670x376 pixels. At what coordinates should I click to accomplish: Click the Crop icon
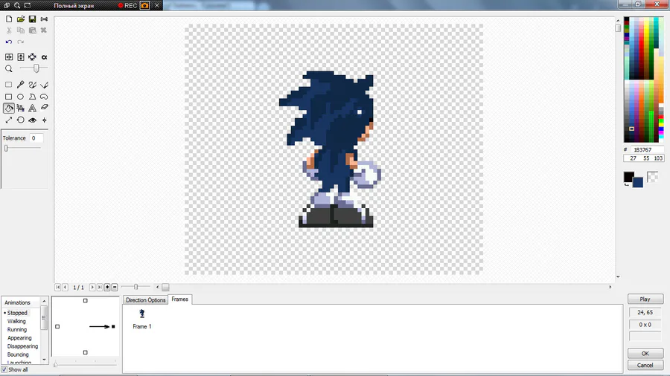[x=32, y=56]
